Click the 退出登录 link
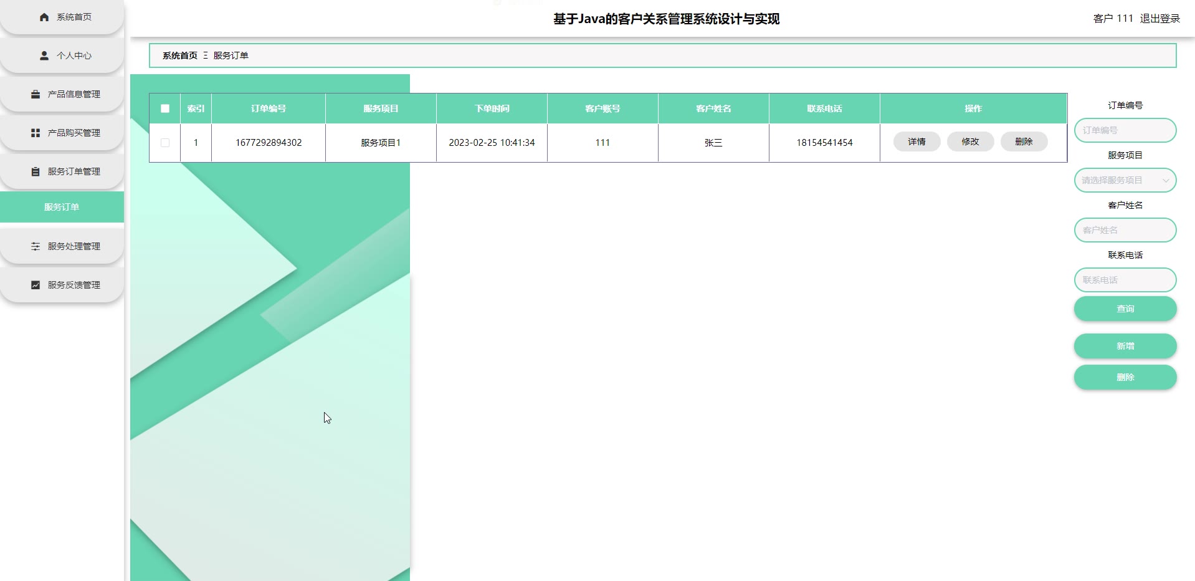Image resolution: width=1195 pixels, height=581 pixels. click(x=1159, y=19)
